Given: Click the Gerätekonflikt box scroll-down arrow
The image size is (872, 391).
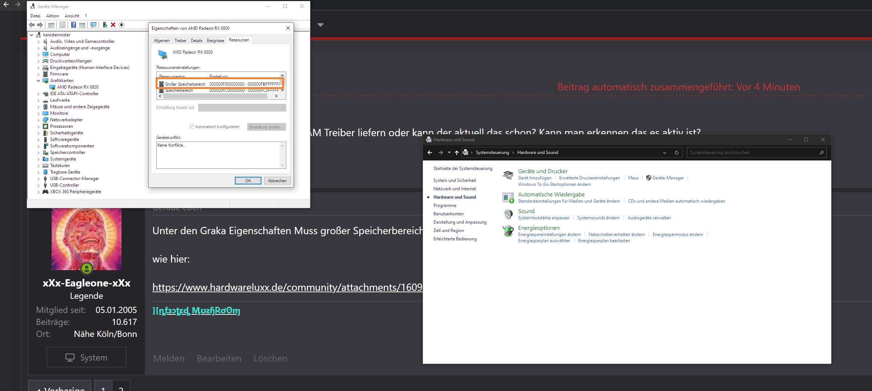Looking at the screenshot, I should click(x=282, y=165).
